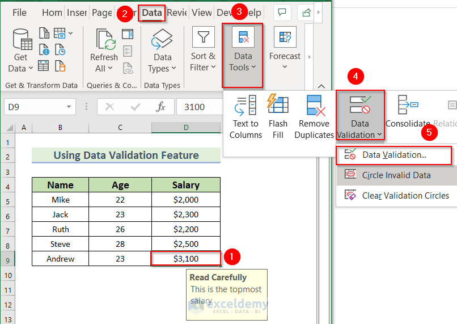Screen dimensions: 457x324
Task: Click the Refresh All icon
Action: tap(106, 39)
